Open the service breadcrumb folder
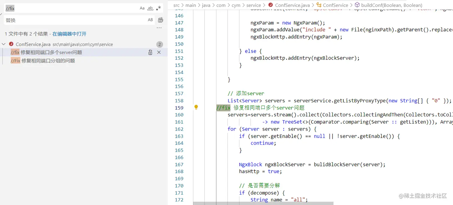 click(253, 5)
